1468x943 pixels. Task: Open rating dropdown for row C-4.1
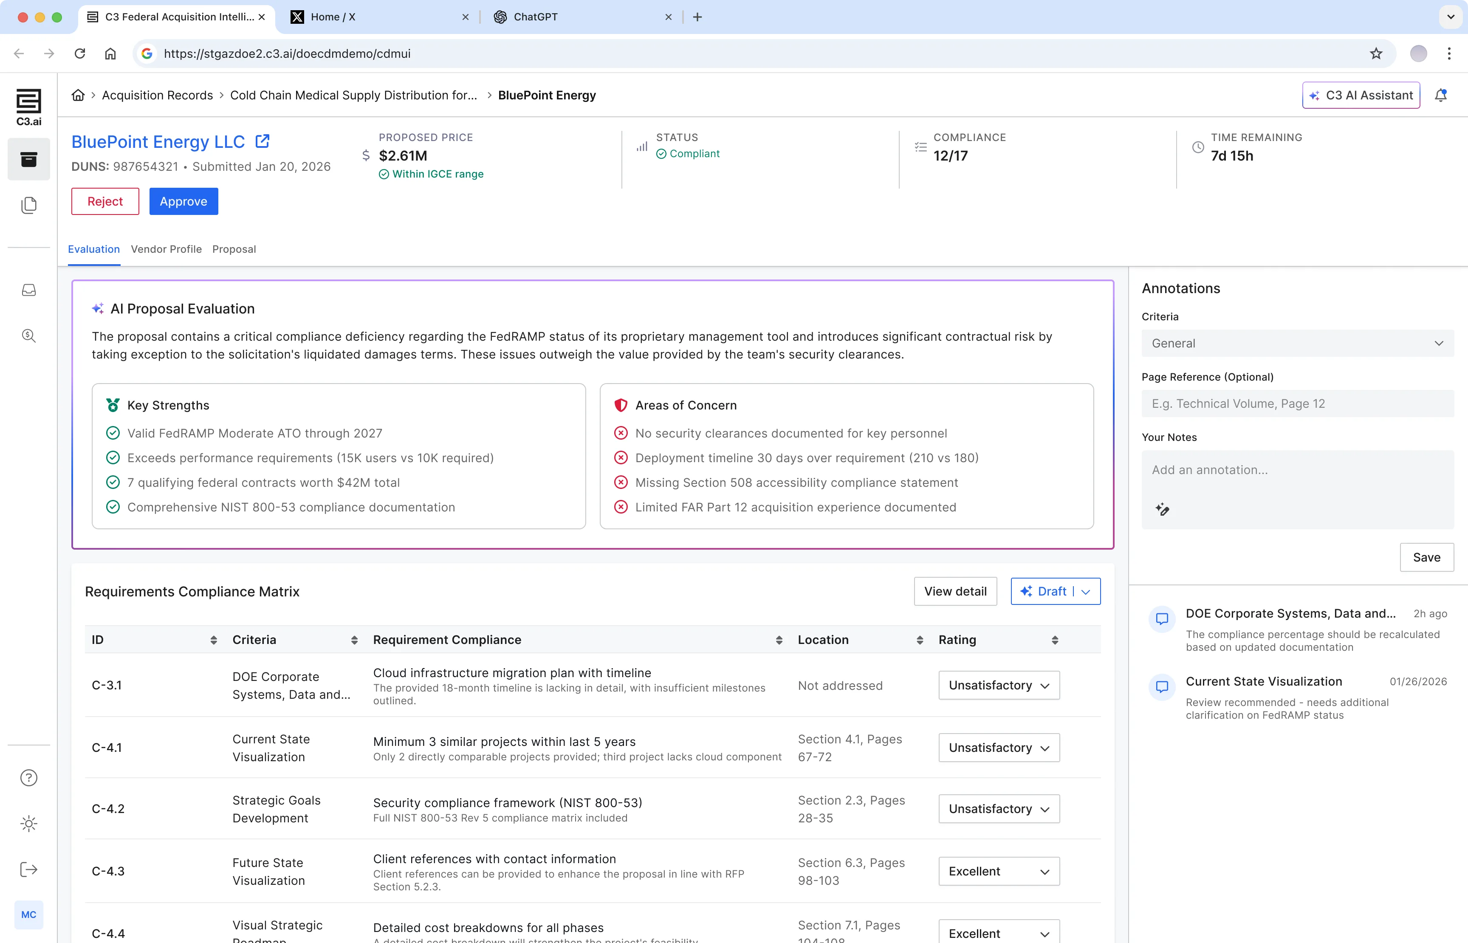coord(999,748)
